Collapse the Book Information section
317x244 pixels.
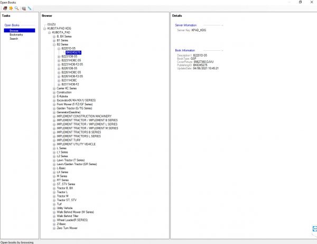222,50
